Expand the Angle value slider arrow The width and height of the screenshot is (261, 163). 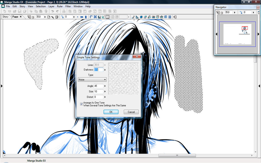click(x=105, y=86)
